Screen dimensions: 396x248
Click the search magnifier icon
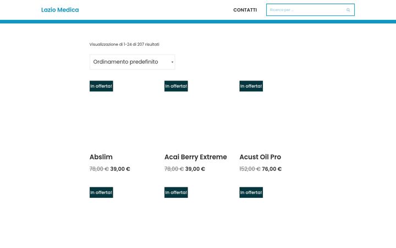[348, 10]
